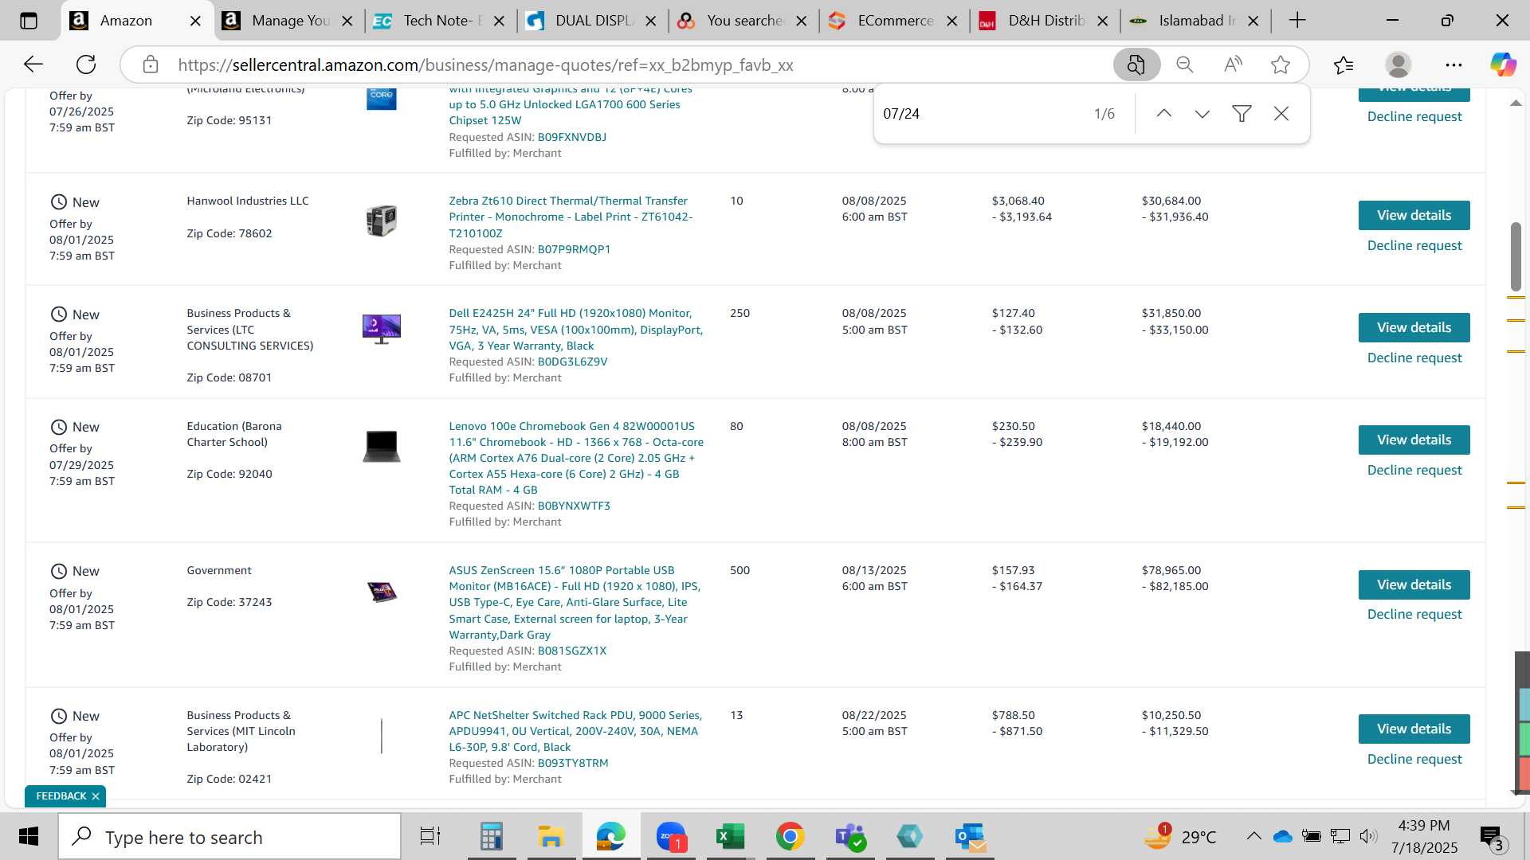Open the zoom magnifier icon in address bar

[x=1185, y=64]
